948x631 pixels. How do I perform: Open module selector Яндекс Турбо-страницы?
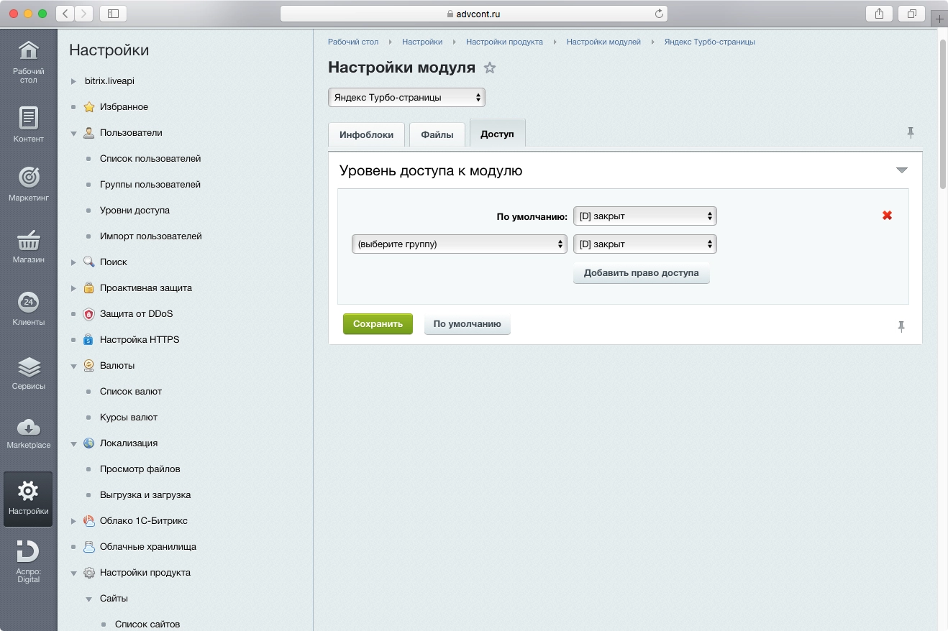[x=406, y=97]
